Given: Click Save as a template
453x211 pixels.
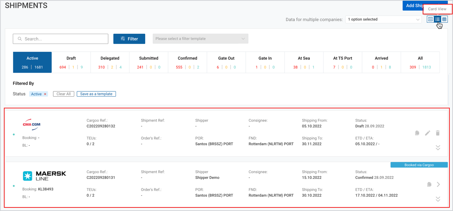Looking at the screenshot, I should click(x=96, y=94).
